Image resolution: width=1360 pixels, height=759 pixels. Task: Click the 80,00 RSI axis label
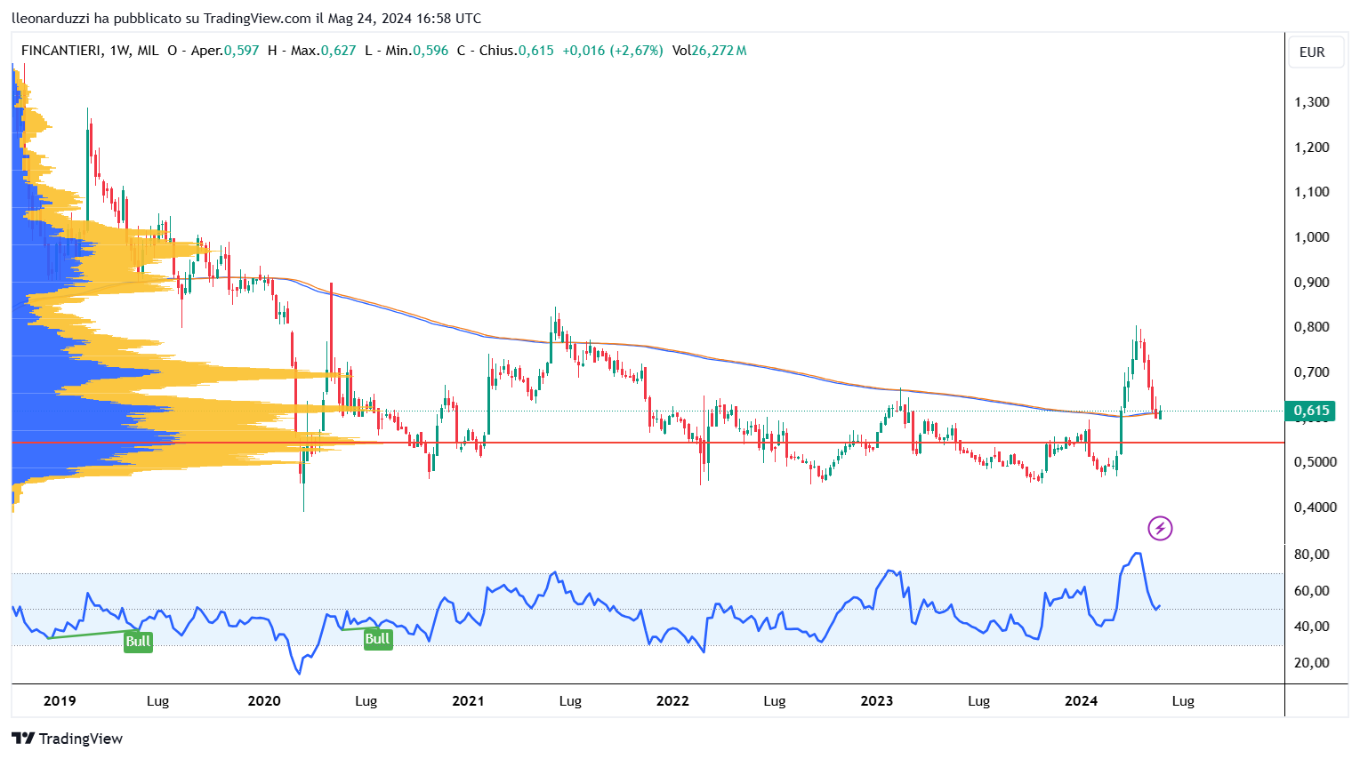[x=1312, y=555]
